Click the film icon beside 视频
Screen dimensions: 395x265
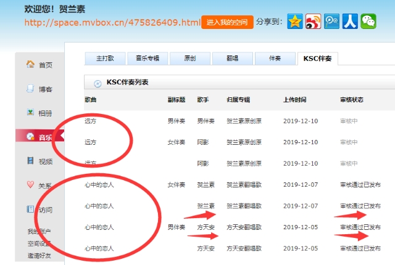point(30,161)
